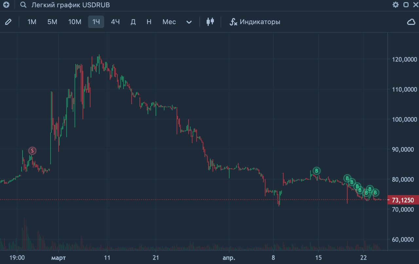Expand the timeframe dropdown chevron
This screenshot has width=419, height=264.
coord(189,22)
